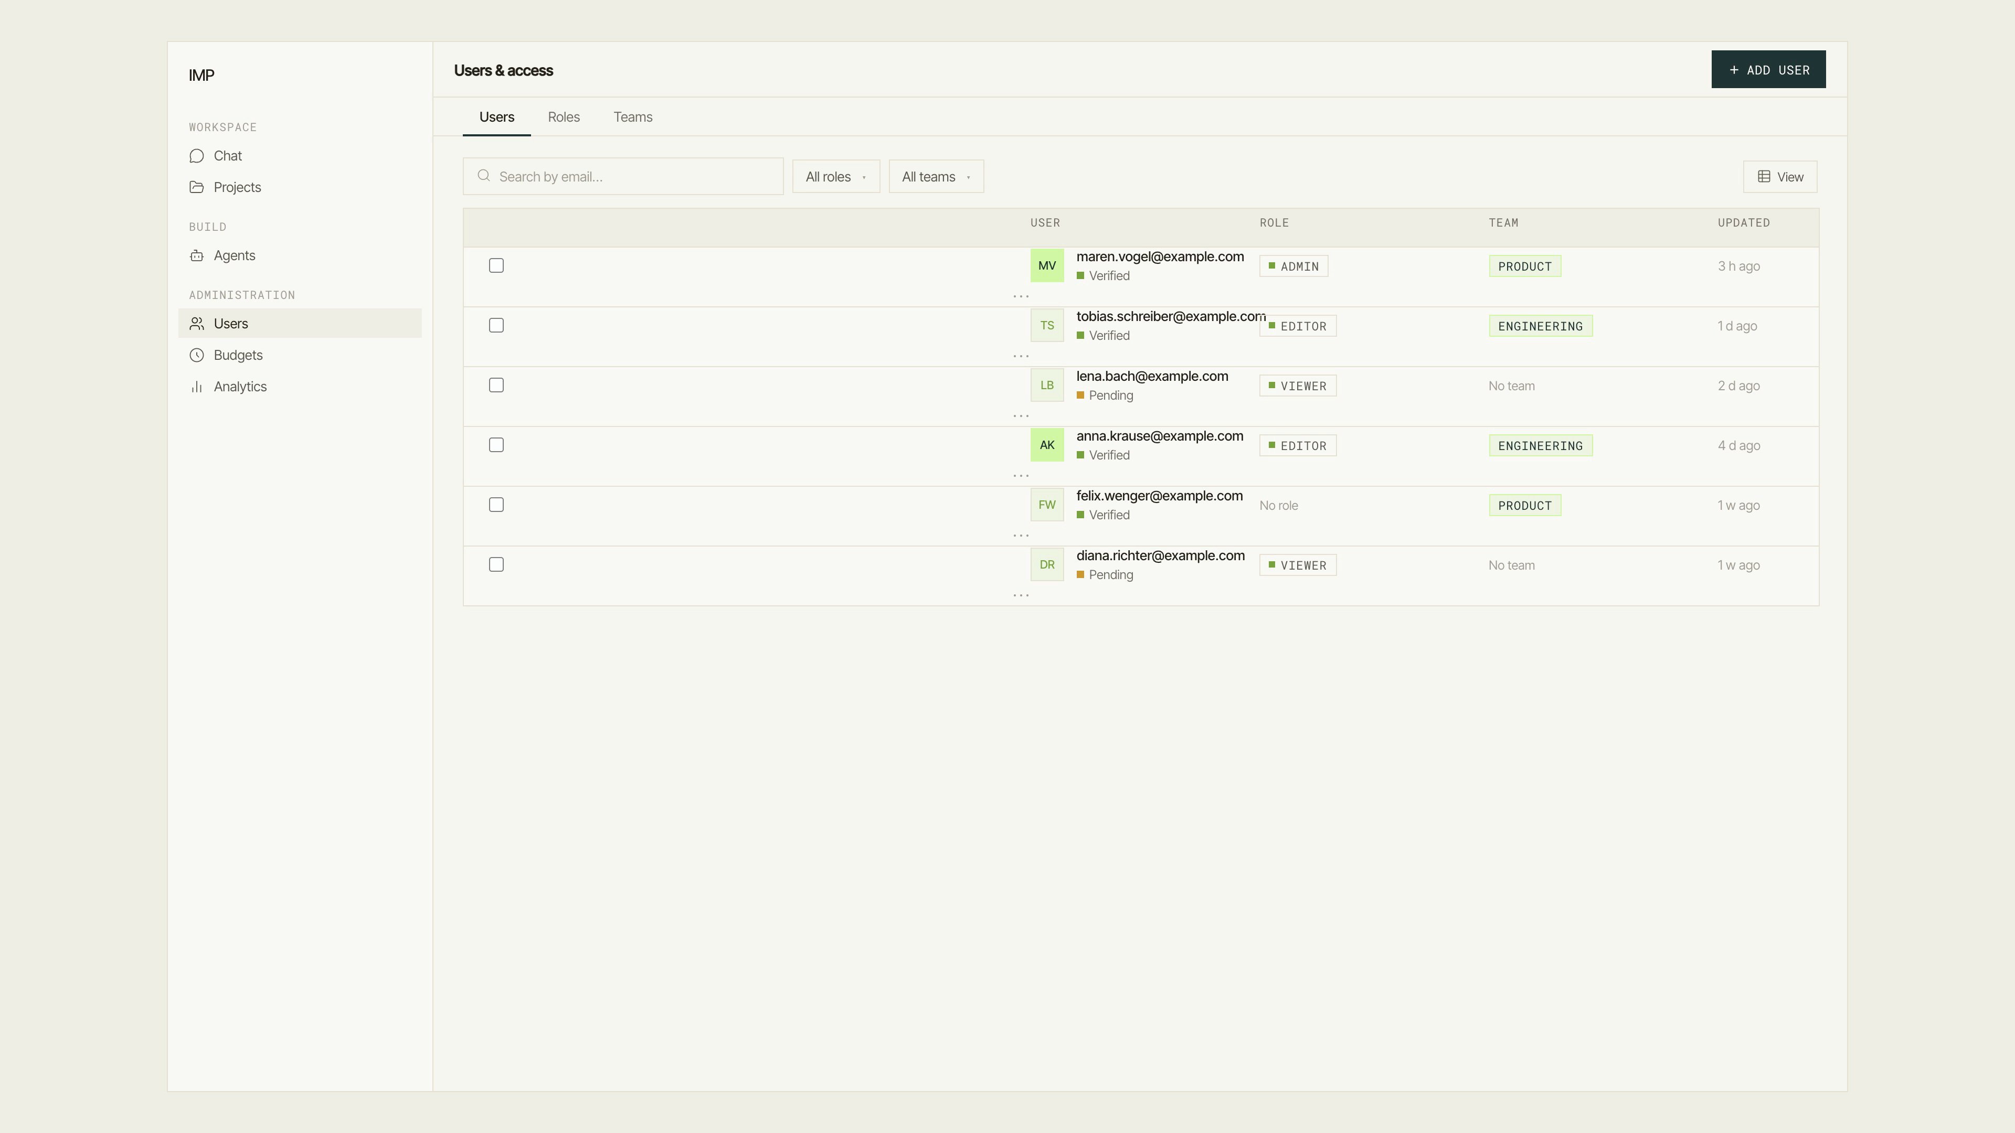Select the diana.richter row checkbox

(496, 564)
